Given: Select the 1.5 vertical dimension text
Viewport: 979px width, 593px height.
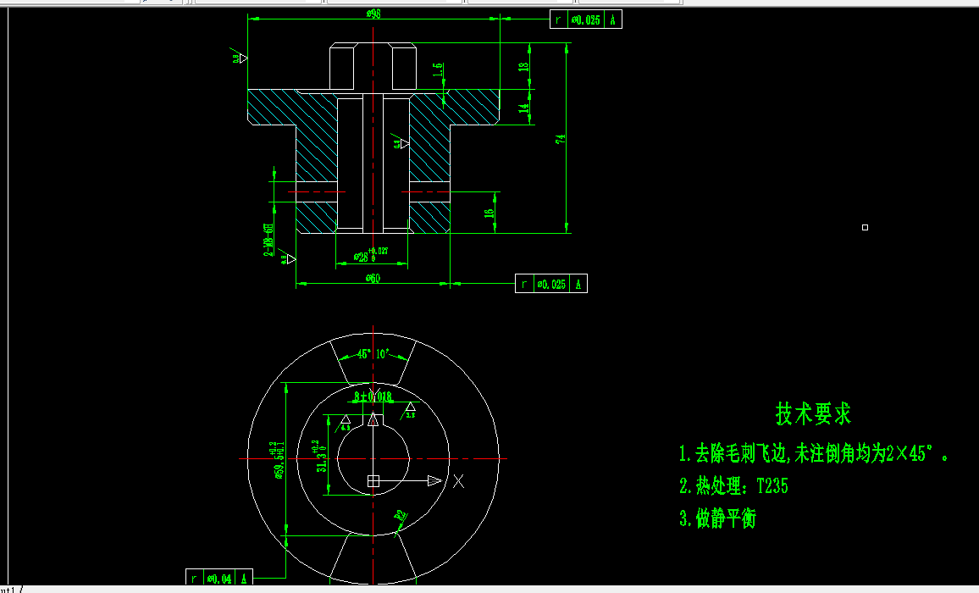Looking at the screenshot, I should (x=438, y=69).
